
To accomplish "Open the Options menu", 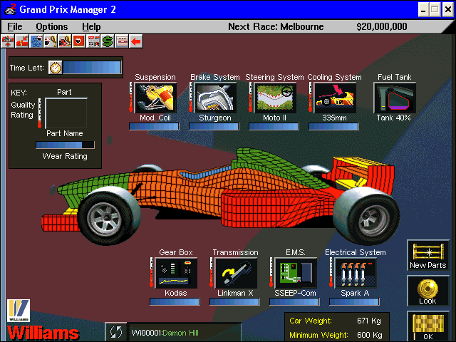I will pos(52,26).
